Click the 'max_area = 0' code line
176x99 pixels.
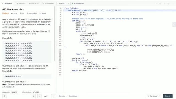[78, 58]
